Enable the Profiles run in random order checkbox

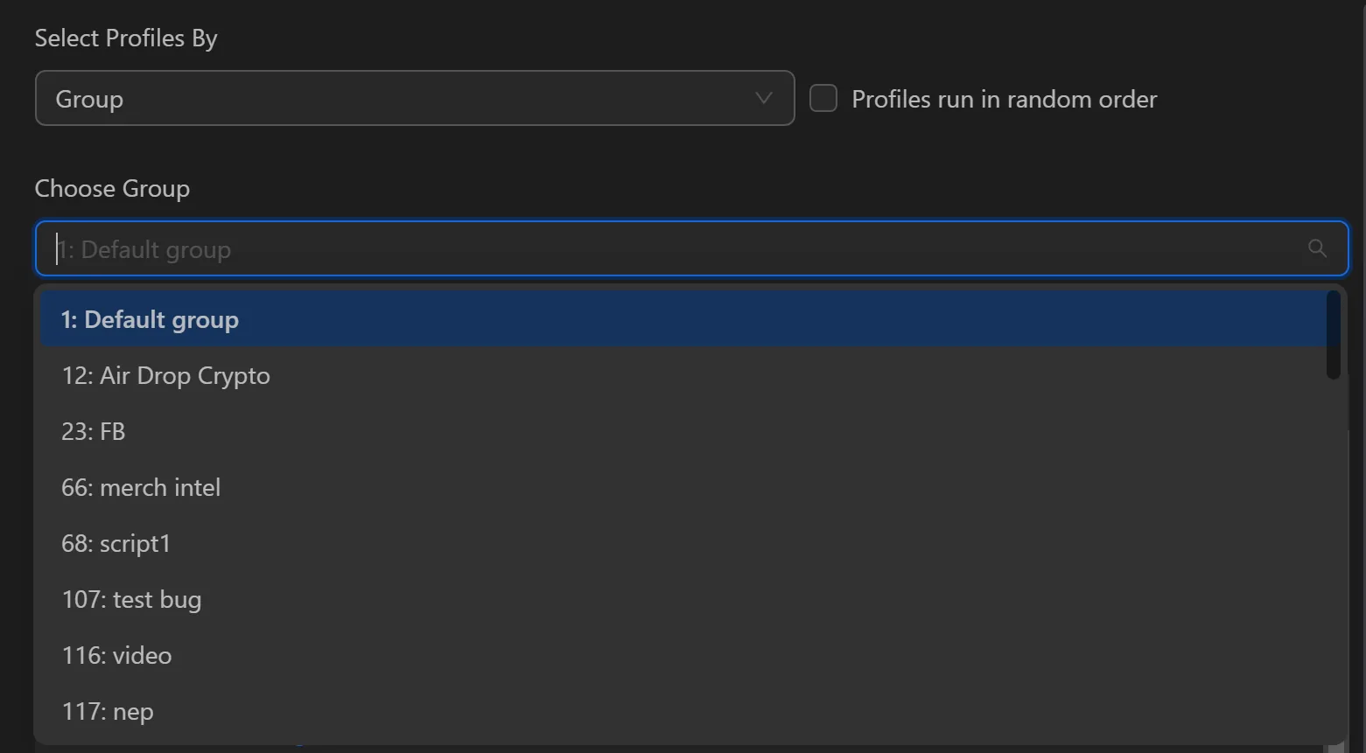pos(823,98)
